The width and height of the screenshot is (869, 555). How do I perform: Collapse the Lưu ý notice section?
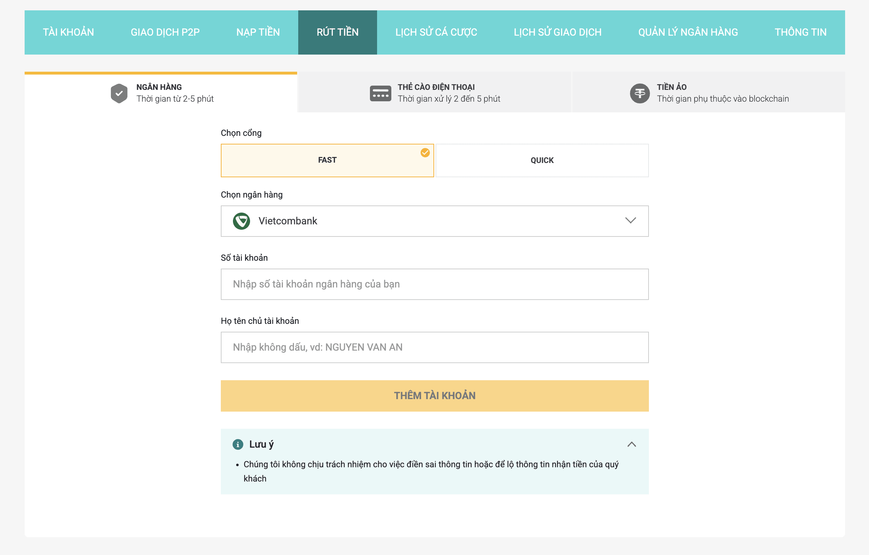[631, 444]
